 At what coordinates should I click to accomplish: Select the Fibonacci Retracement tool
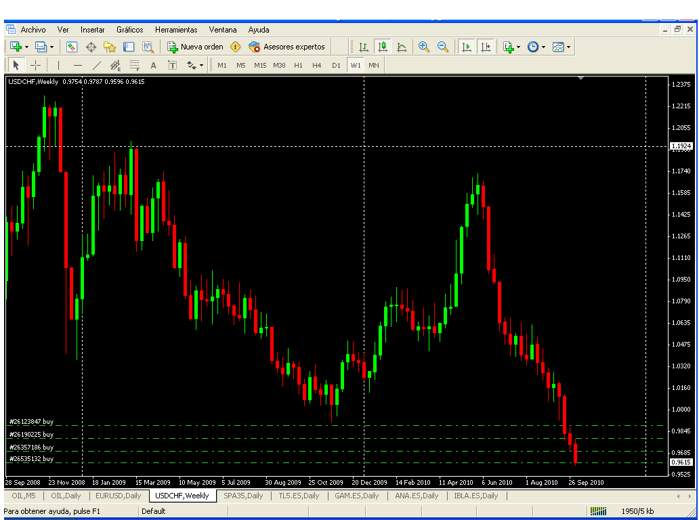coord(134,66)
